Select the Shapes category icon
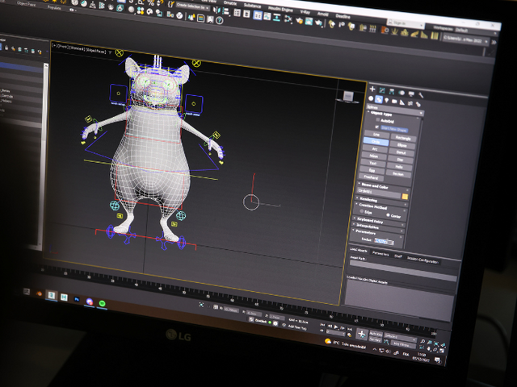Screen dimensions: 517x387 pyautogui.click(x=379, y=99)
